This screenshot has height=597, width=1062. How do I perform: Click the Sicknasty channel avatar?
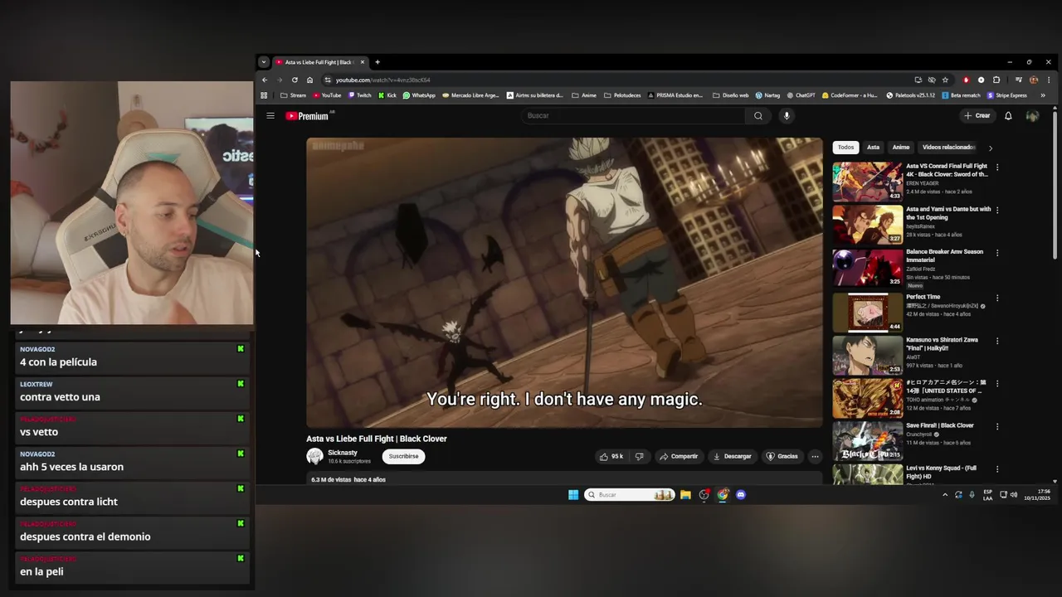314,456
